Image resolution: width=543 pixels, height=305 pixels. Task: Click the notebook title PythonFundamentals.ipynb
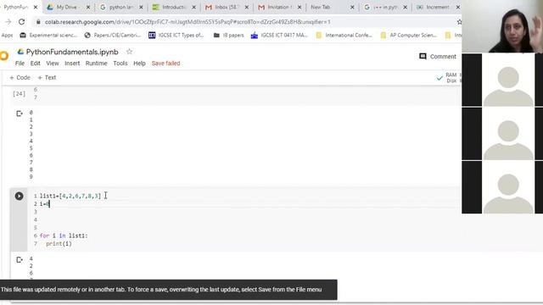[x=72, y=52]
